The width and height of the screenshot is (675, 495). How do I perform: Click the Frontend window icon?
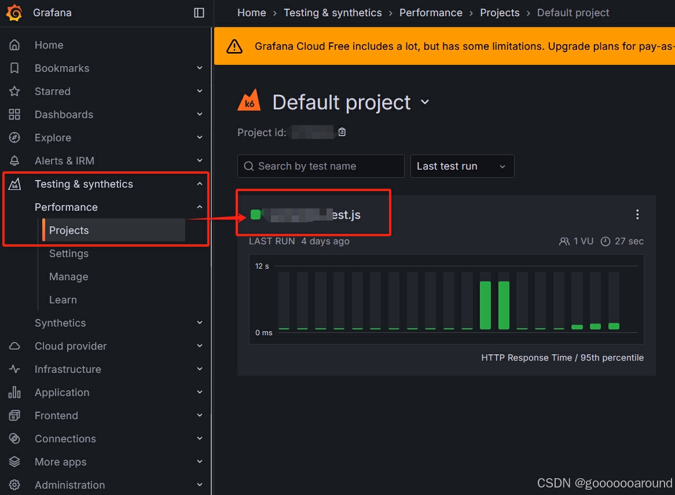pos(14,415)
